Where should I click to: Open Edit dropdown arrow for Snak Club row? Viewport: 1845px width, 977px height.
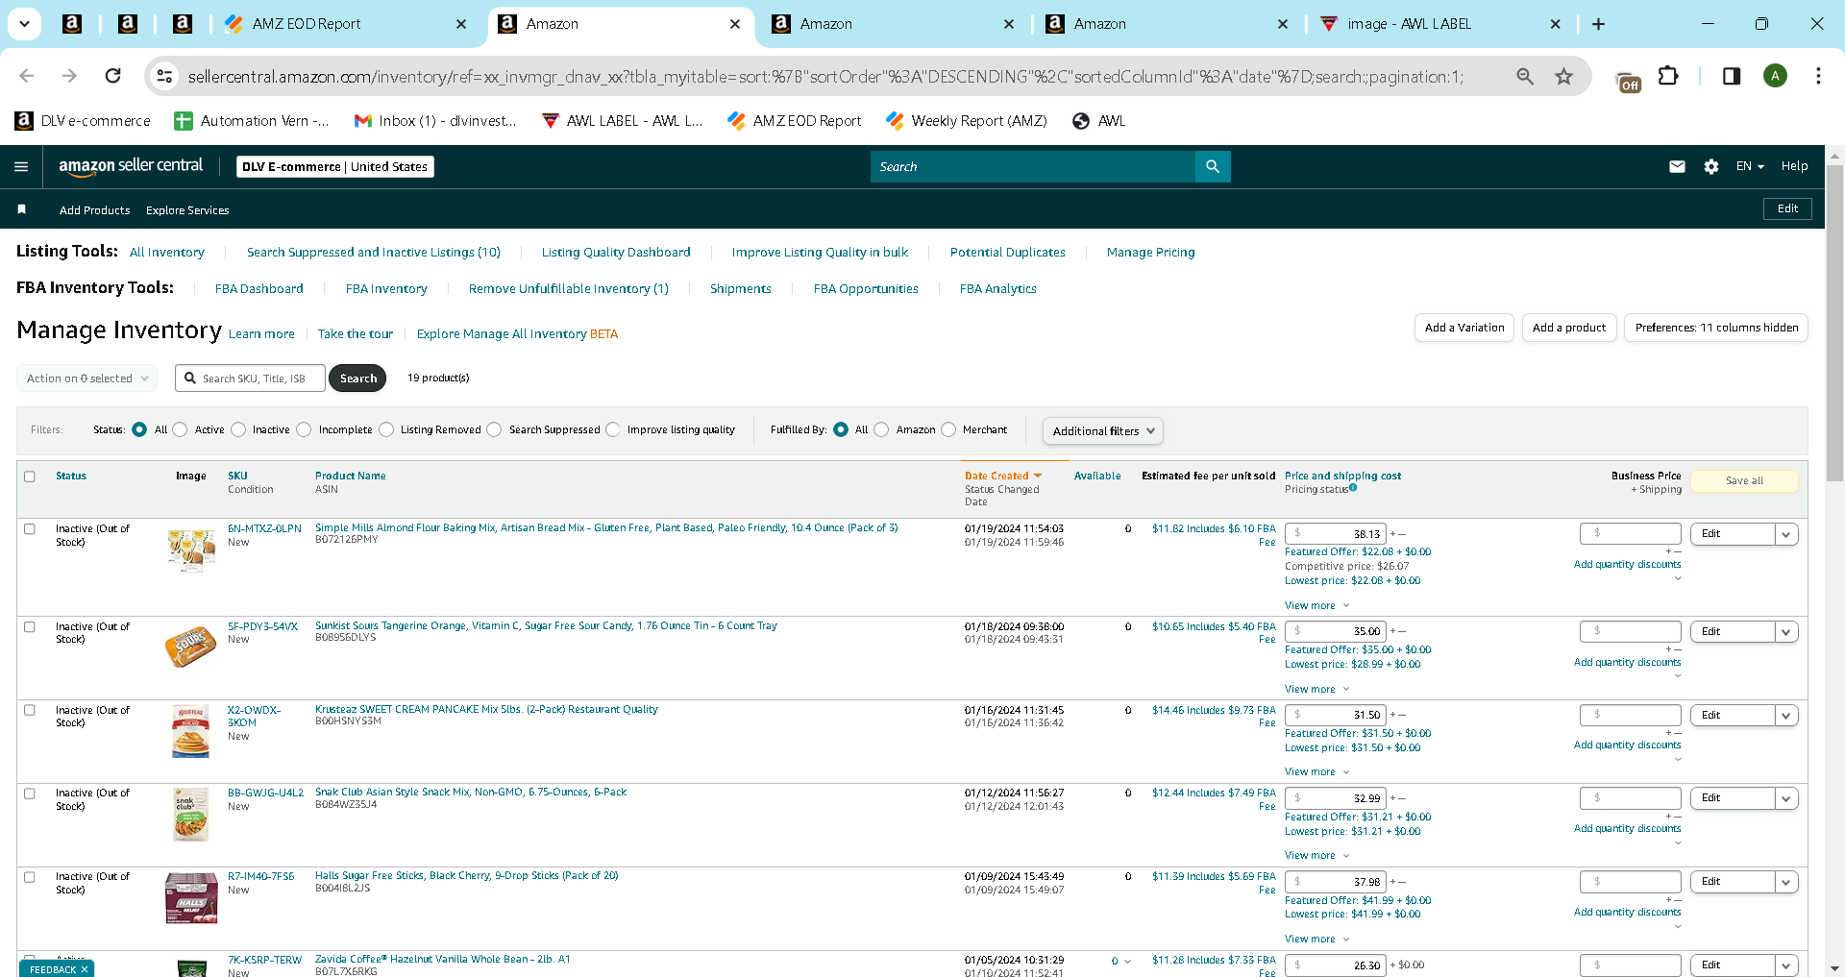click(1786, 798)
